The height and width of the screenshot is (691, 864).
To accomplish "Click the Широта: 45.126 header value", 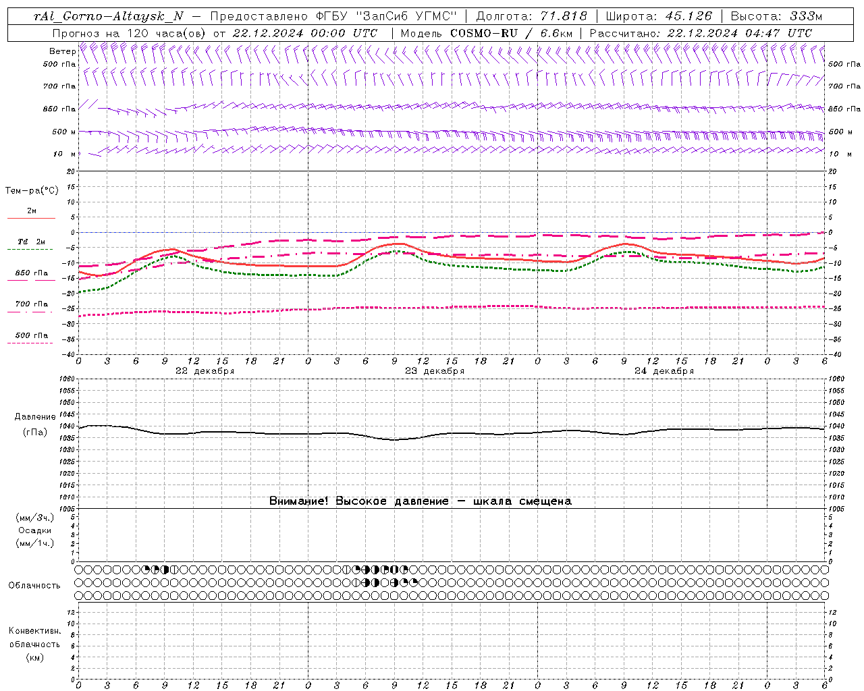I will [658, 16].
